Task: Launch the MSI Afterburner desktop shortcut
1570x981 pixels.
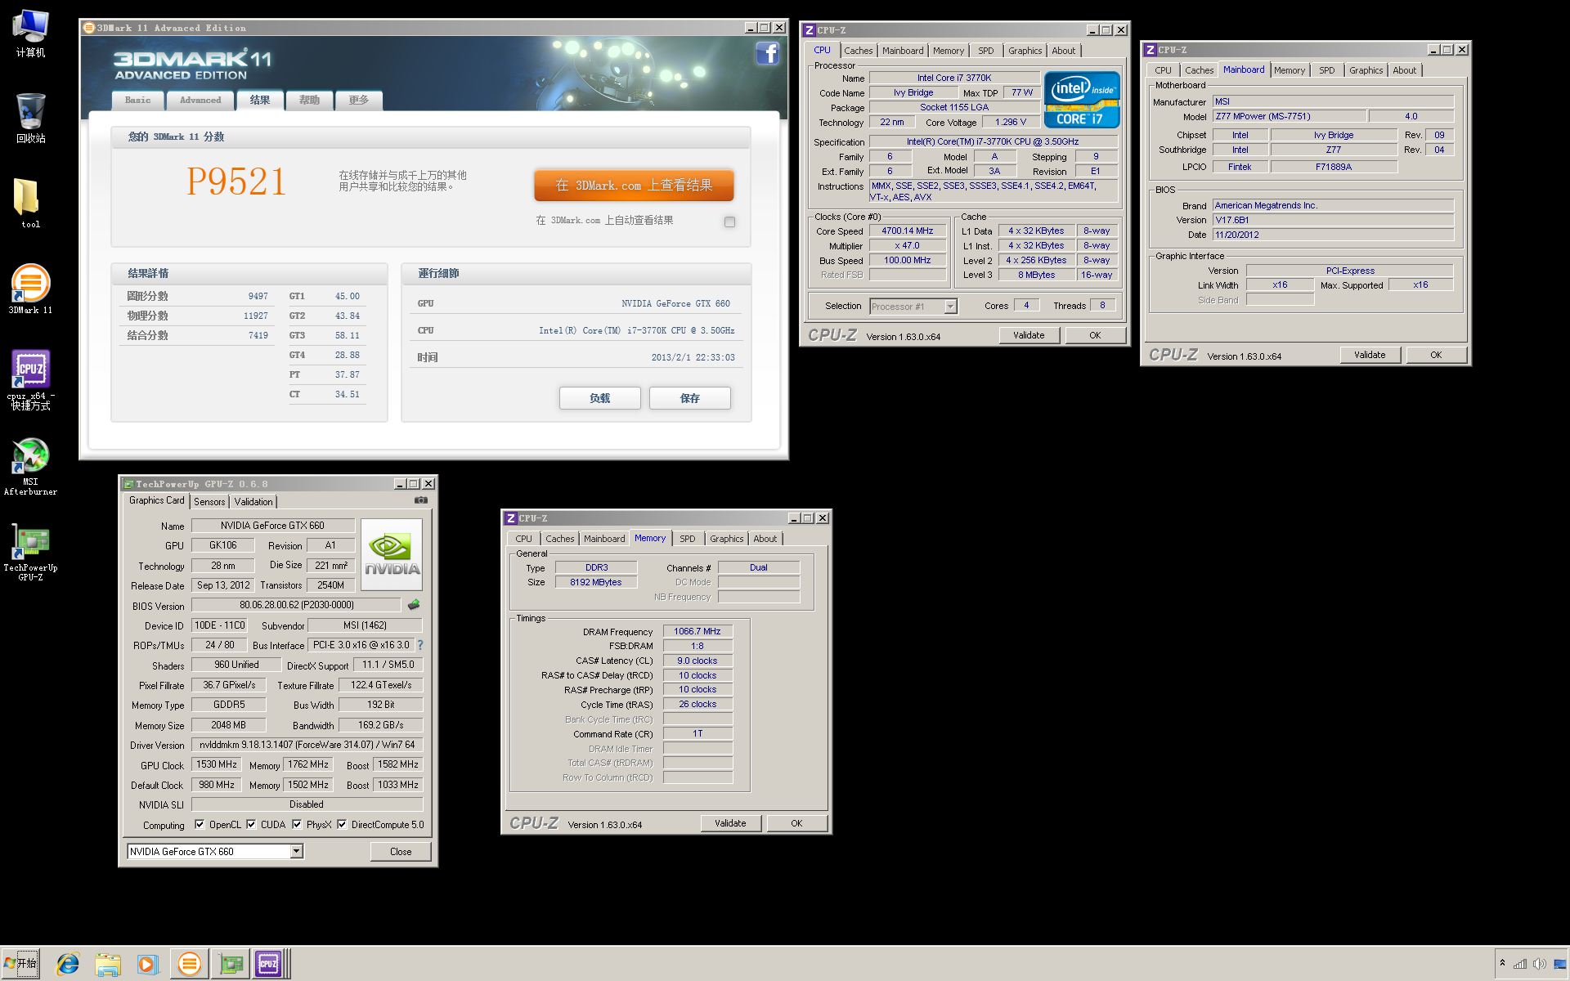Action: 30,466
